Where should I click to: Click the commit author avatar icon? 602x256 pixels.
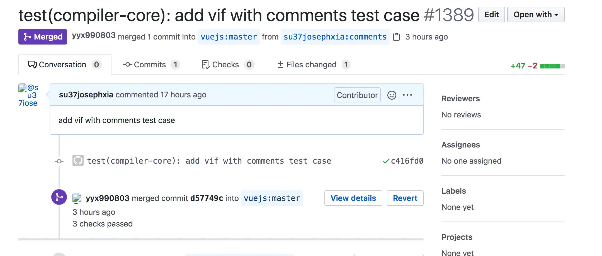pos(78,160)
